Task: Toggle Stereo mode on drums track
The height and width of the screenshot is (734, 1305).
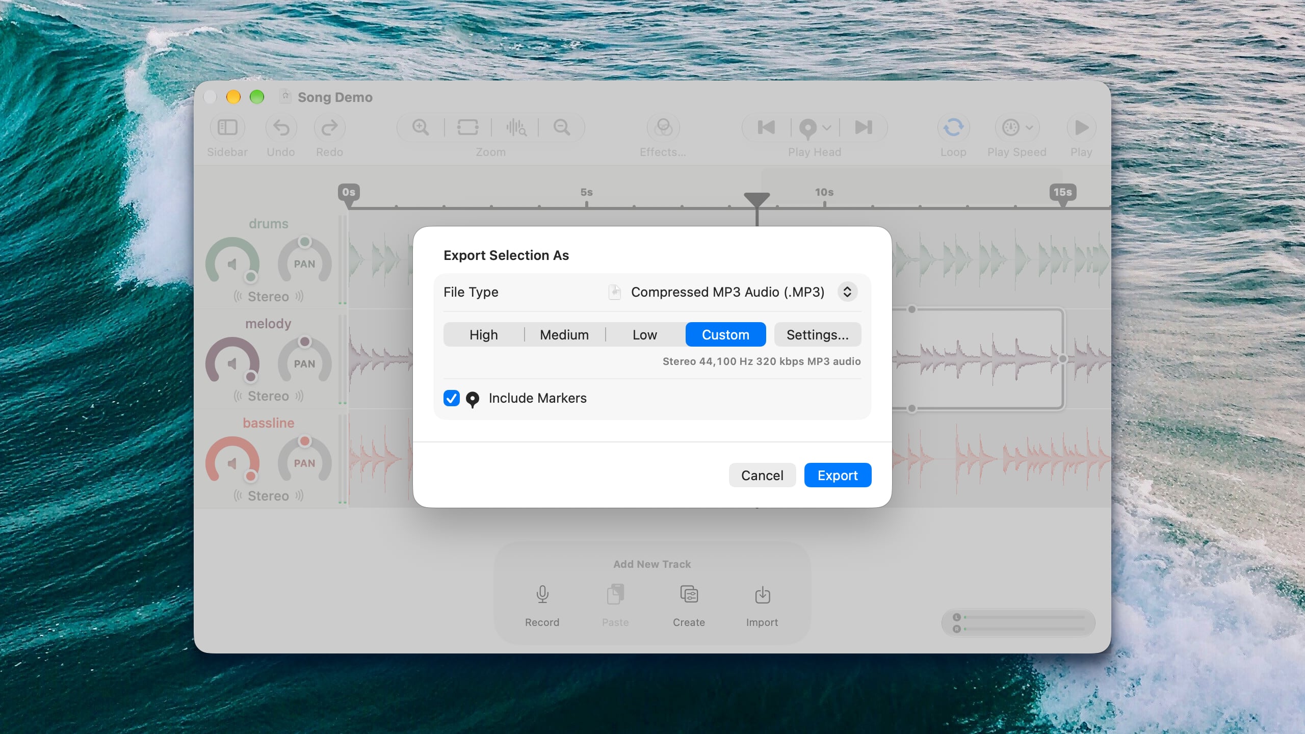Action: pos(268,296)
